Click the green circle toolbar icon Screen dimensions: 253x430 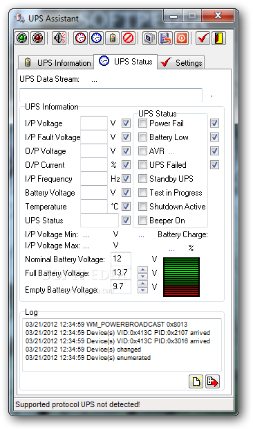point(22,38)
